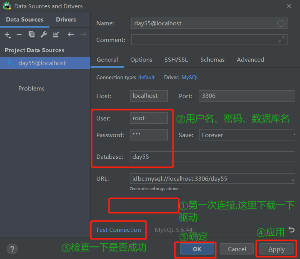The image size is (300, 259).
Task: Remove selected data source with minus icon
Action: coord(19,35)
